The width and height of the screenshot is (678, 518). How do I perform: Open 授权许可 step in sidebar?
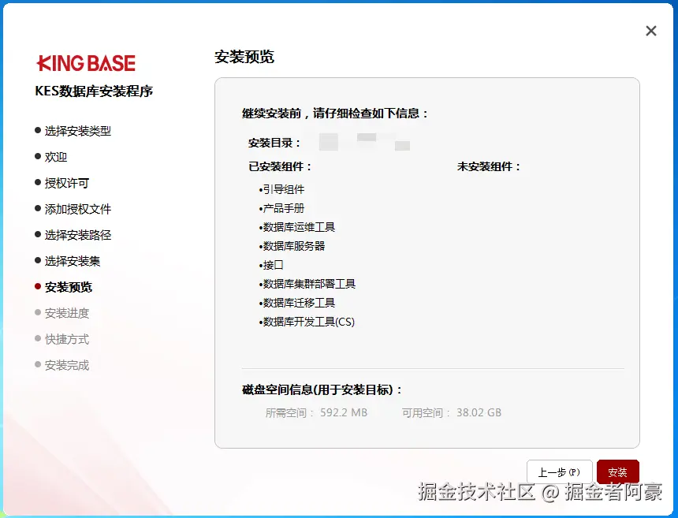click(x=66, y=183)
